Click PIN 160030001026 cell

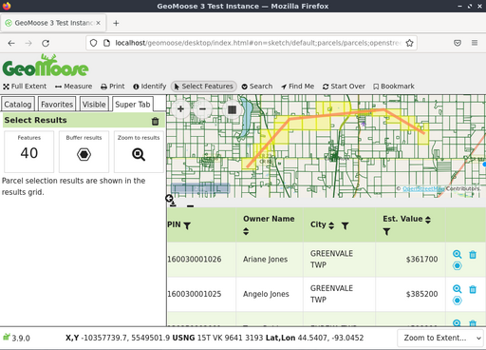tap(201, 260)
